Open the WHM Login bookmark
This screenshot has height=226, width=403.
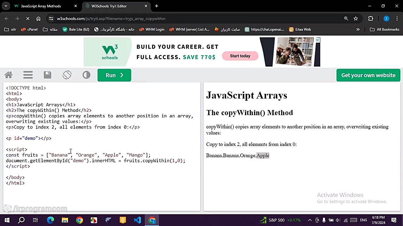[x=152, y=29]
